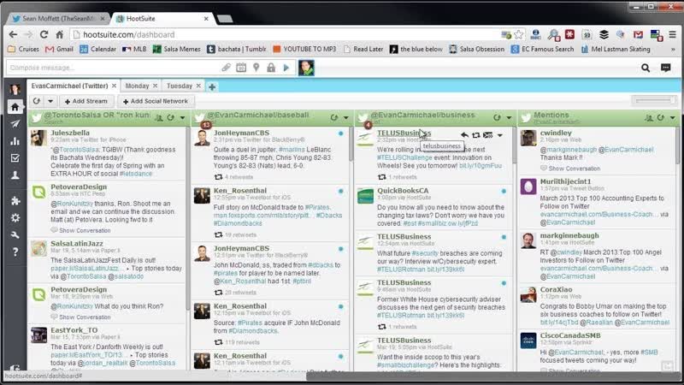Click the attachment paperclip icon in compose bar

[x=226, y=68]
